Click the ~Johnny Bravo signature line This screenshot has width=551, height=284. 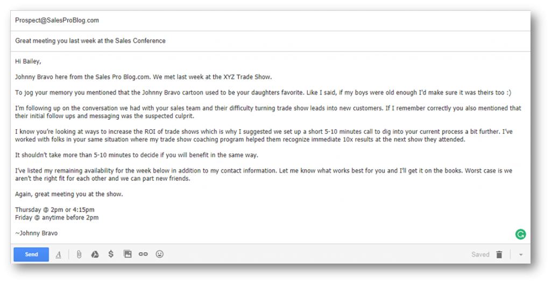click(x=36, y=233)
